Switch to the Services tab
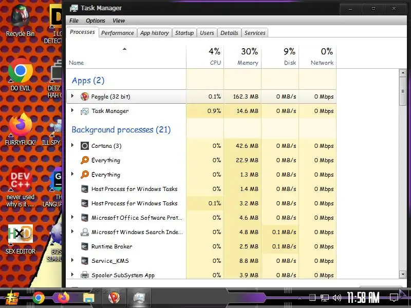 click(255, 33)
